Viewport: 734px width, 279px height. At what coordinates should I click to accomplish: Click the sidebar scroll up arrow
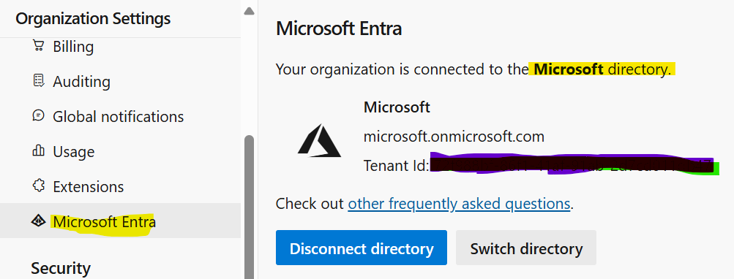[249, 11]
